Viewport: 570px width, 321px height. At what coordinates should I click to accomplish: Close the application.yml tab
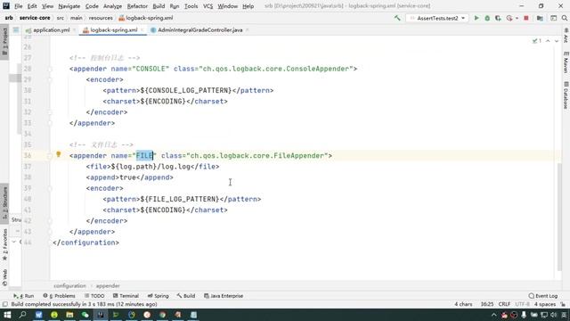[74, 29]
